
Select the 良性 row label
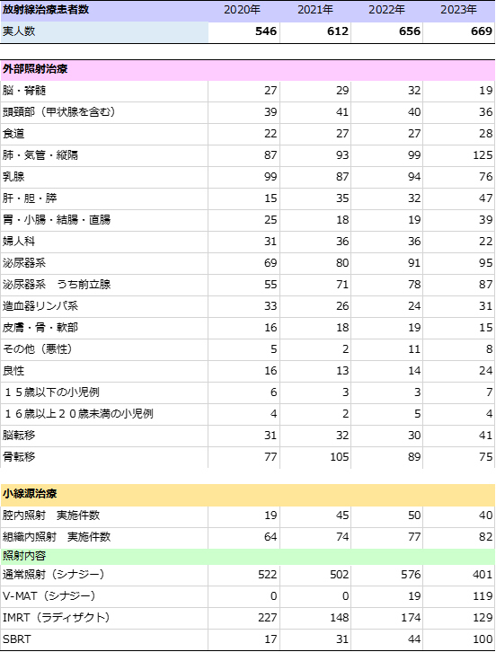(x=13, y=371)
